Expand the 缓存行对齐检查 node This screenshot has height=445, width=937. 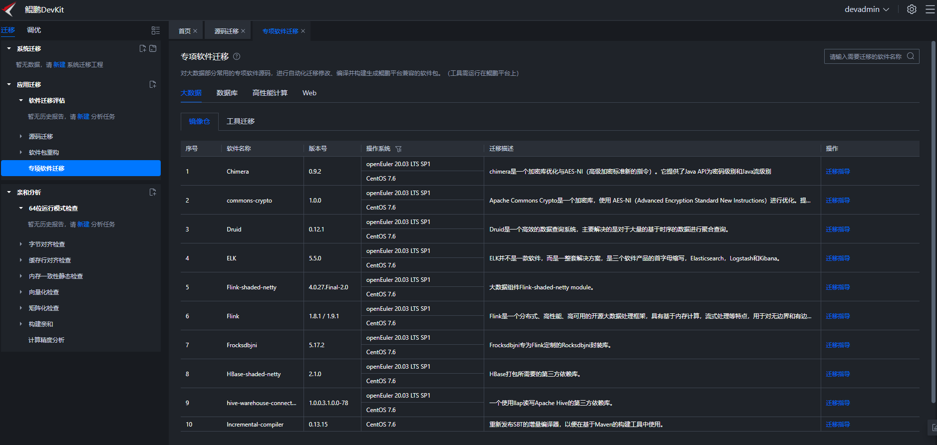click(x=21, y=260)
